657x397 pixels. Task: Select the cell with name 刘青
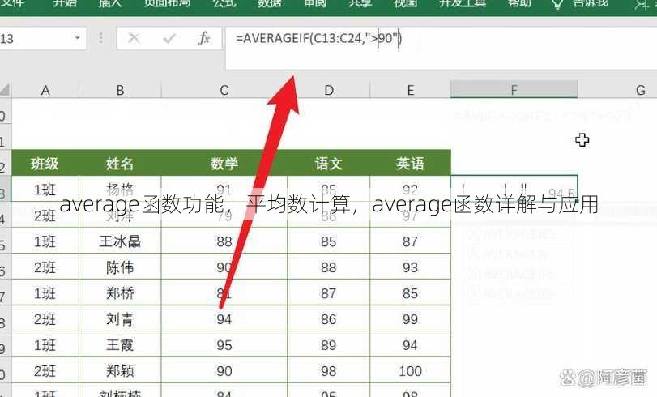pyautogui.click(x=120, y=319)
